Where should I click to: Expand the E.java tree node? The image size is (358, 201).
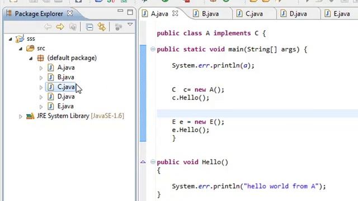coord(41,107)
